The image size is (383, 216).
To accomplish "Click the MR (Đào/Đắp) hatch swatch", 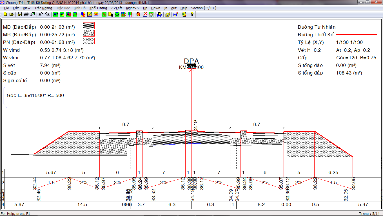I will (x=89, y=33).
